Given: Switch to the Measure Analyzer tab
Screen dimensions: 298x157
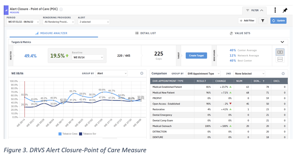Looking at the screenshot, I should pos(54,33).
